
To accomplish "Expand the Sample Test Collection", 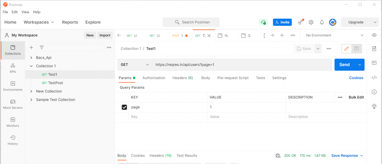I will [31, 100].
